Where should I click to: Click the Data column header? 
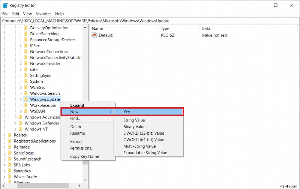249,28
